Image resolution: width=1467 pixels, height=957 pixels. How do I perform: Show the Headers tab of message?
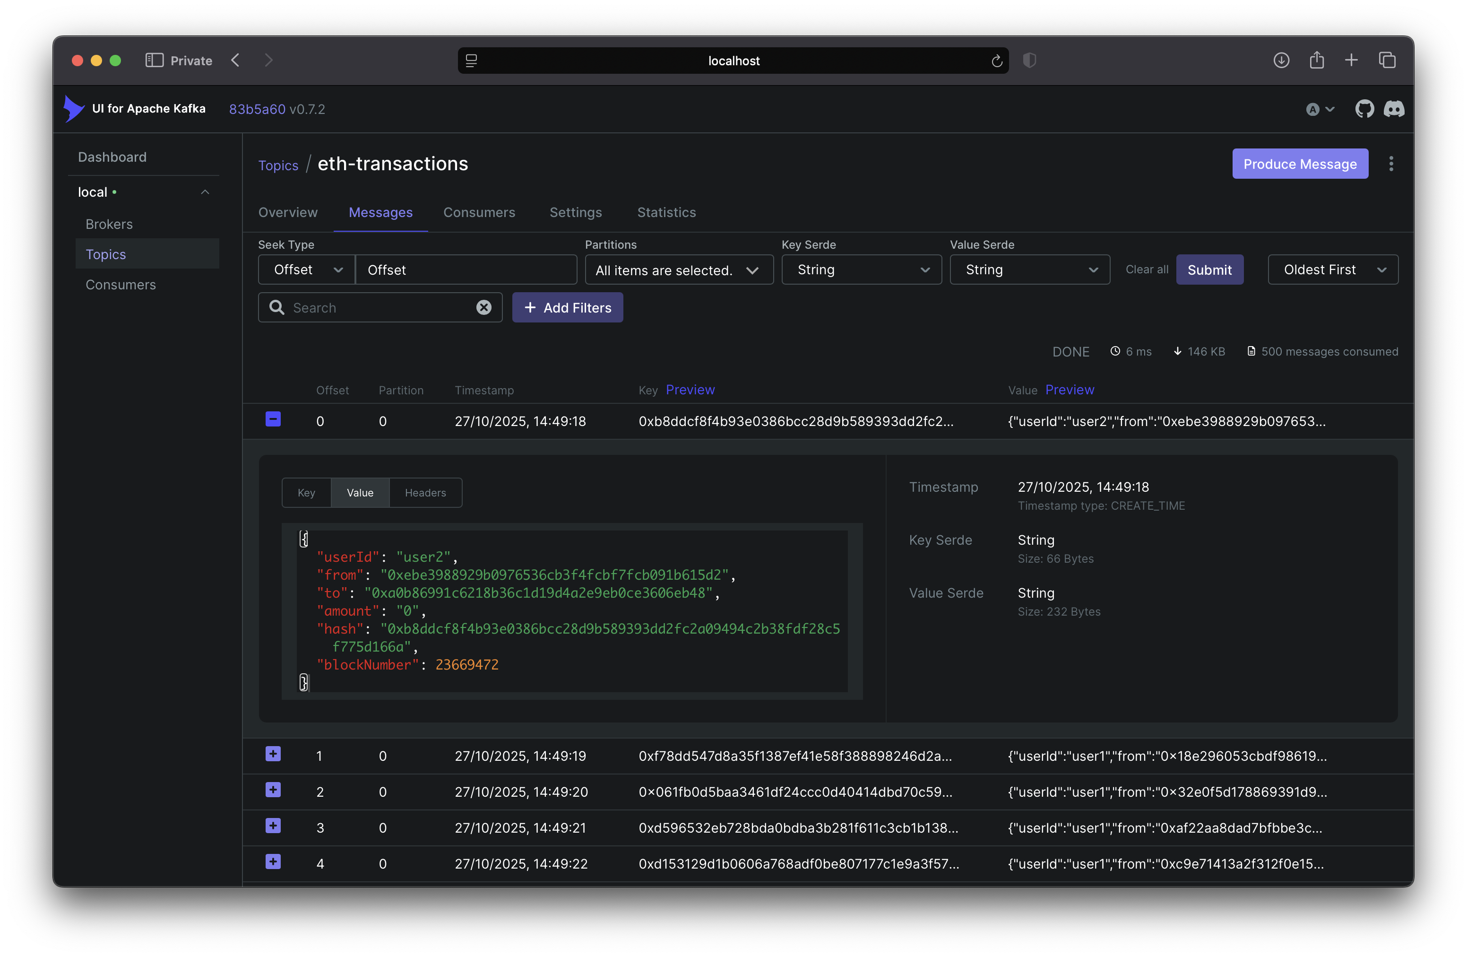pos(425,492)
